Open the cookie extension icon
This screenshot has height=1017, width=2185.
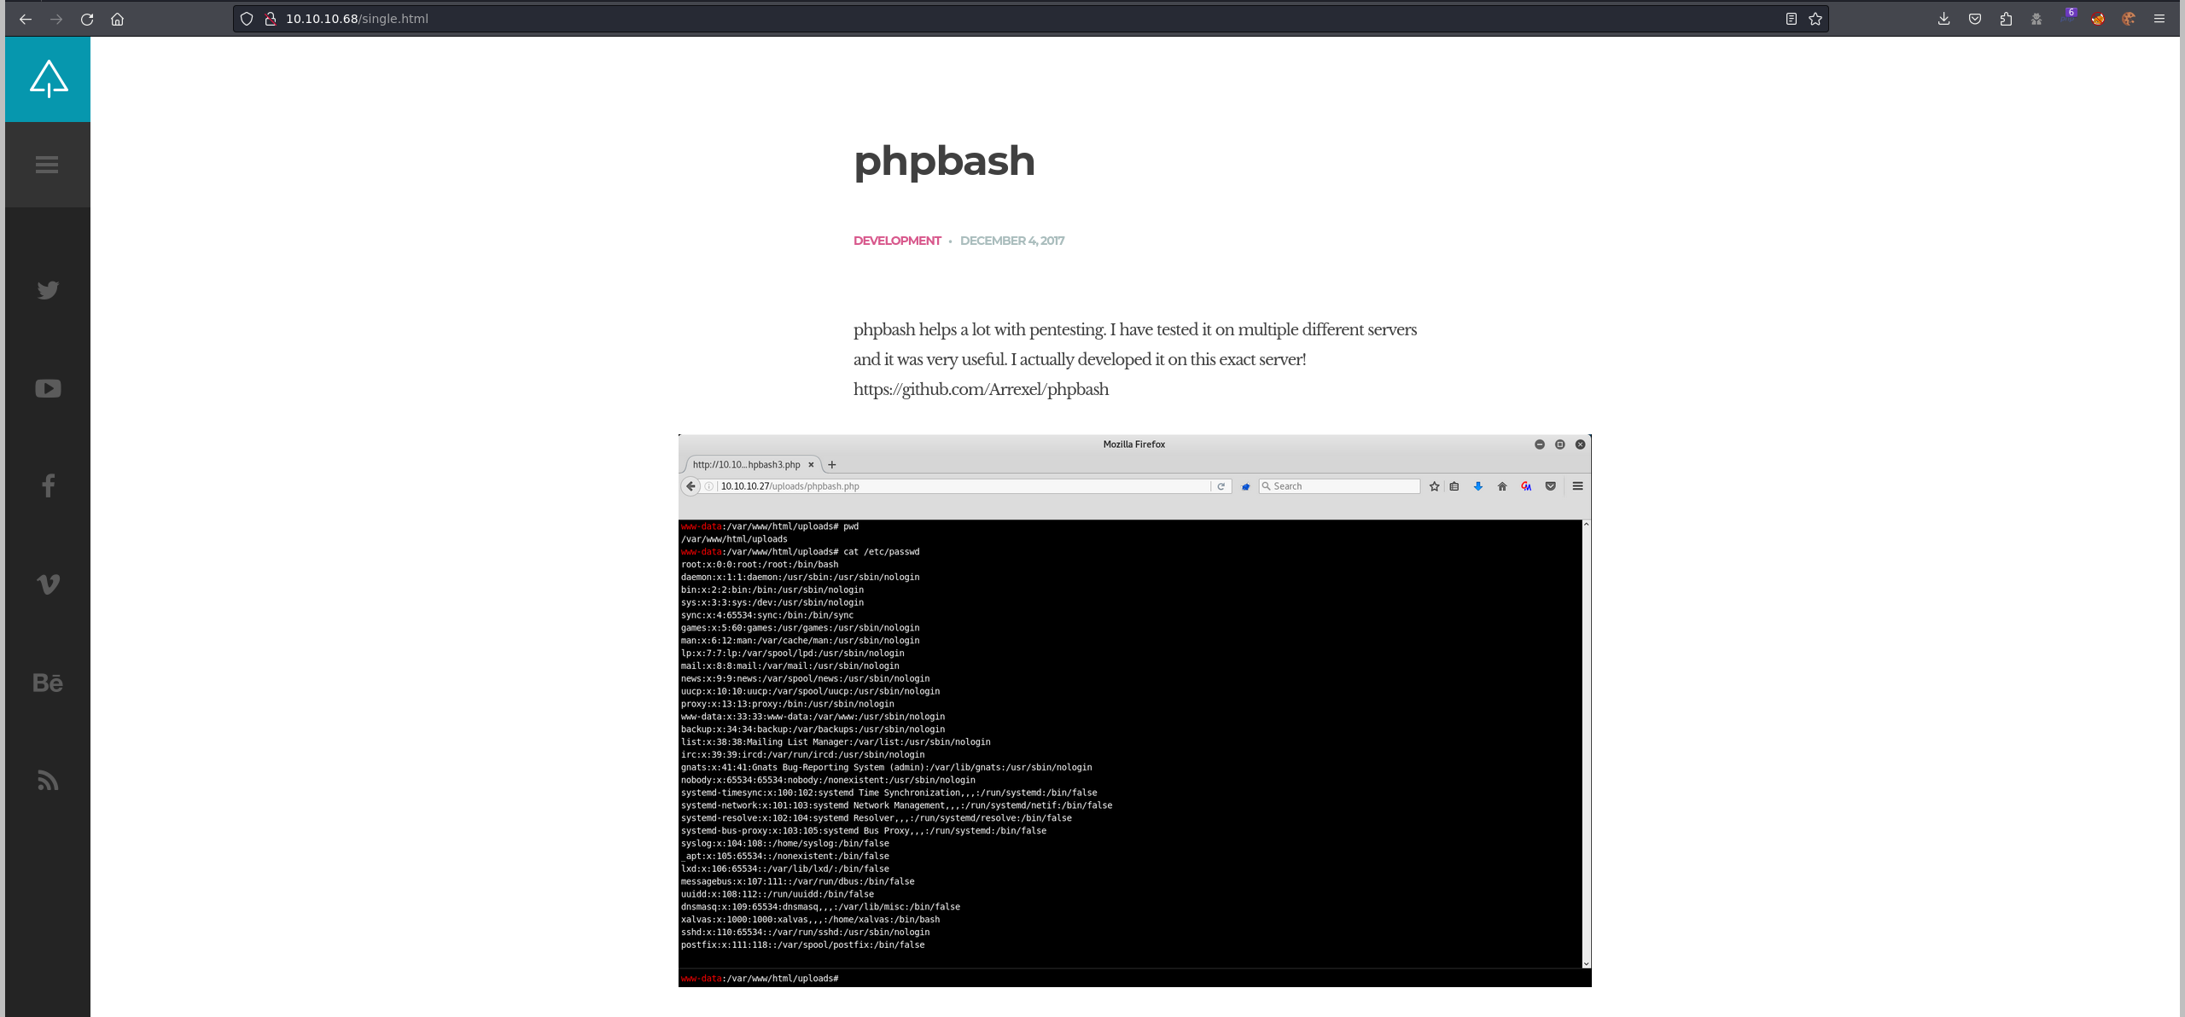[2129, 19]
